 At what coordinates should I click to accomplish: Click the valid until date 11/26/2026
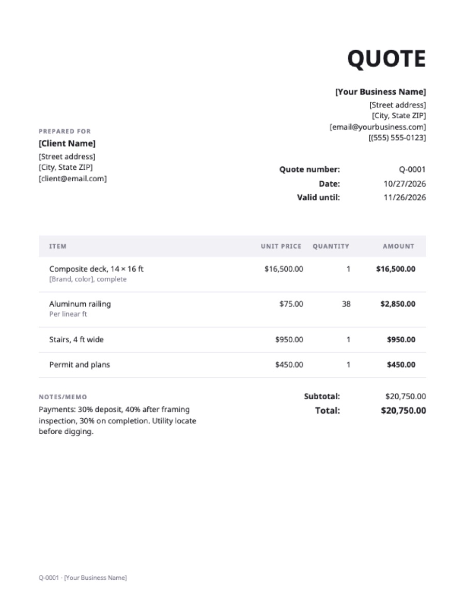(405, 197)
